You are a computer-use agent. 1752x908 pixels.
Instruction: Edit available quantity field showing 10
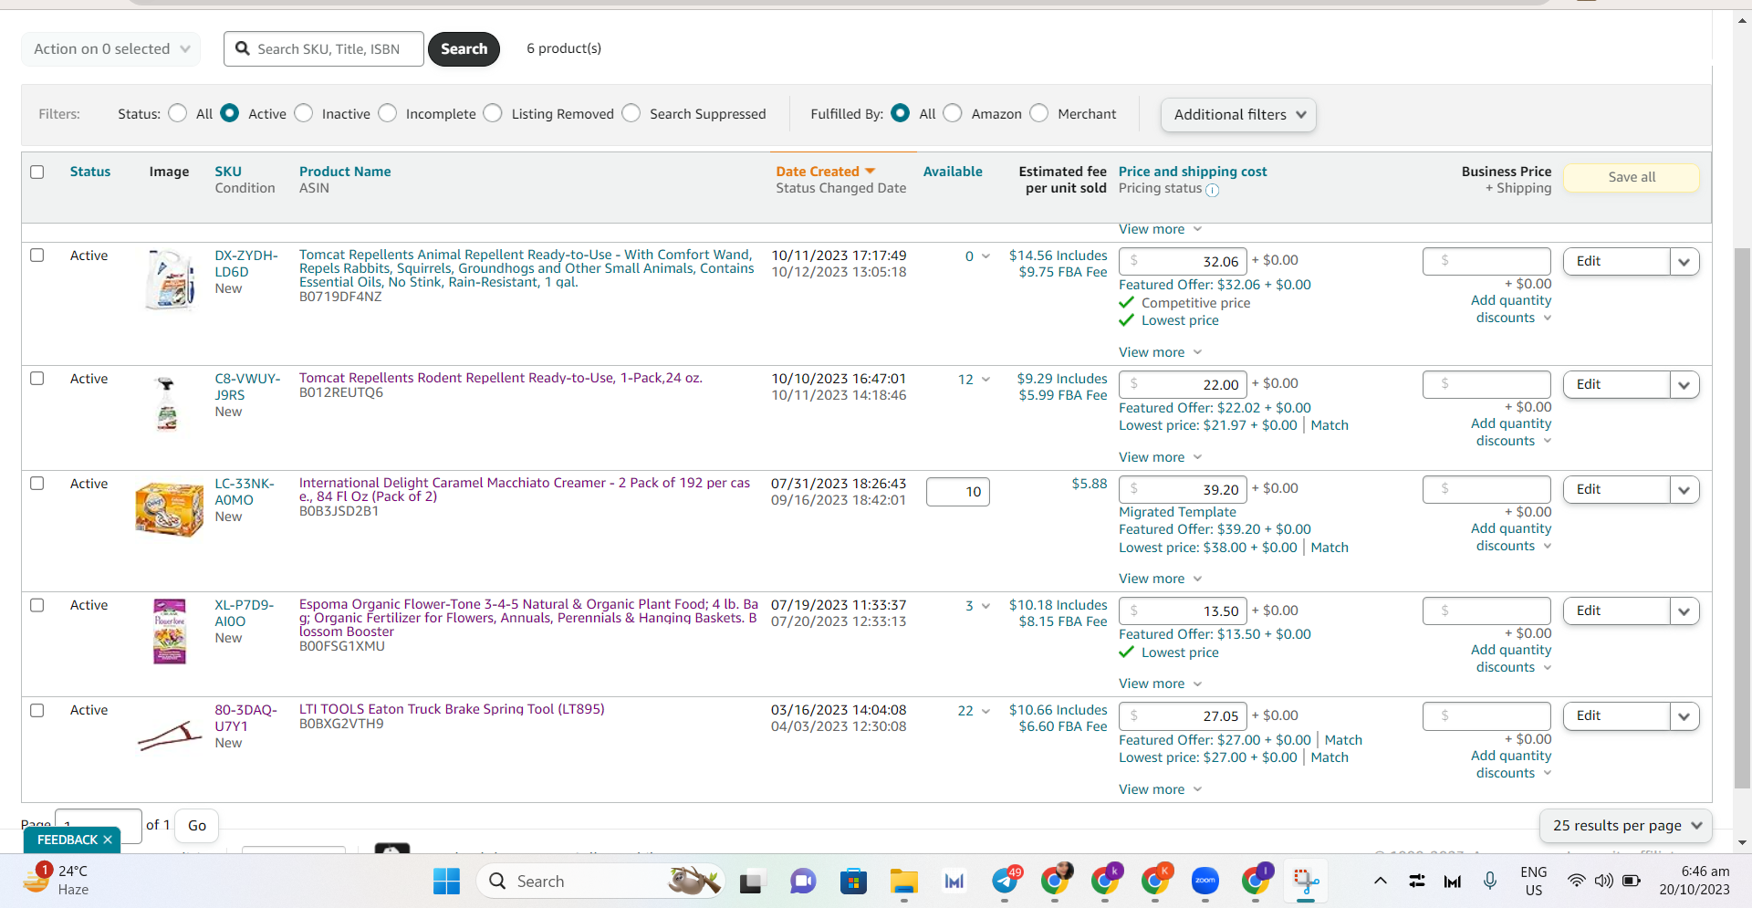click(x=958, y=492)
